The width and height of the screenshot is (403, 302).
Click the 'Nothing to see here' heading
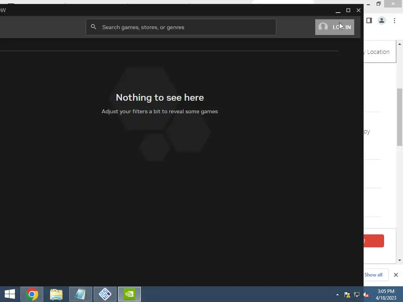pos(160,98)
